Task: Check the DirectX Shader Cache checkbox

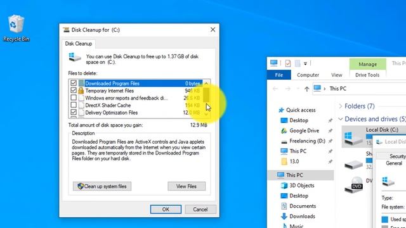Action: (74, 104)
